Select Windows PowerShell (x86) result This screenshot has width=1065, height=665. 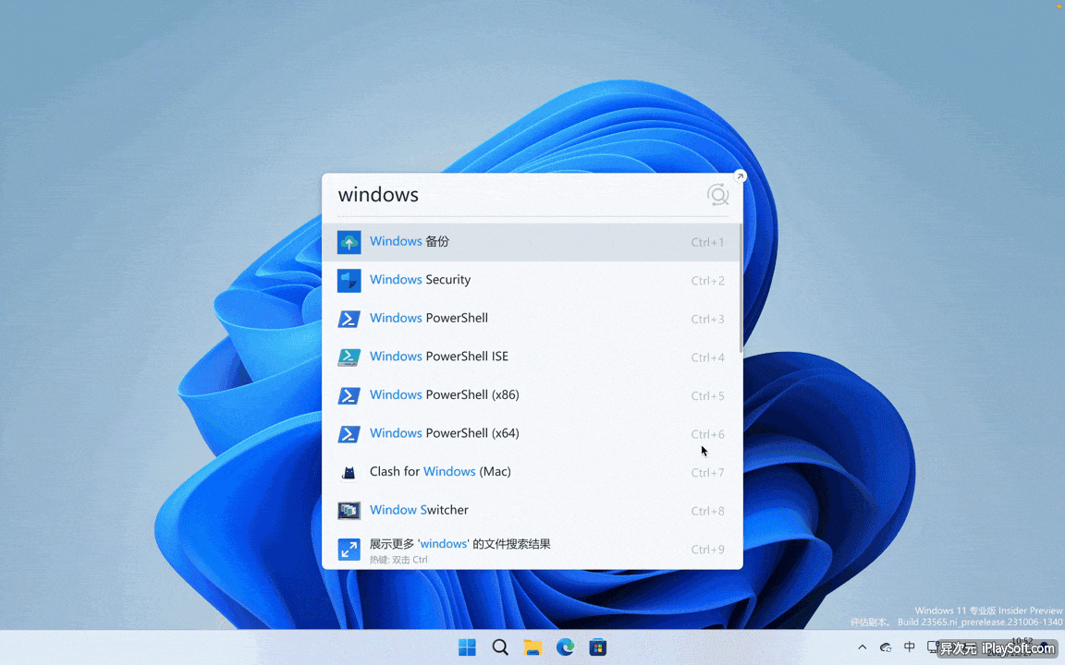pyautogui.click(x=532, y=395)
